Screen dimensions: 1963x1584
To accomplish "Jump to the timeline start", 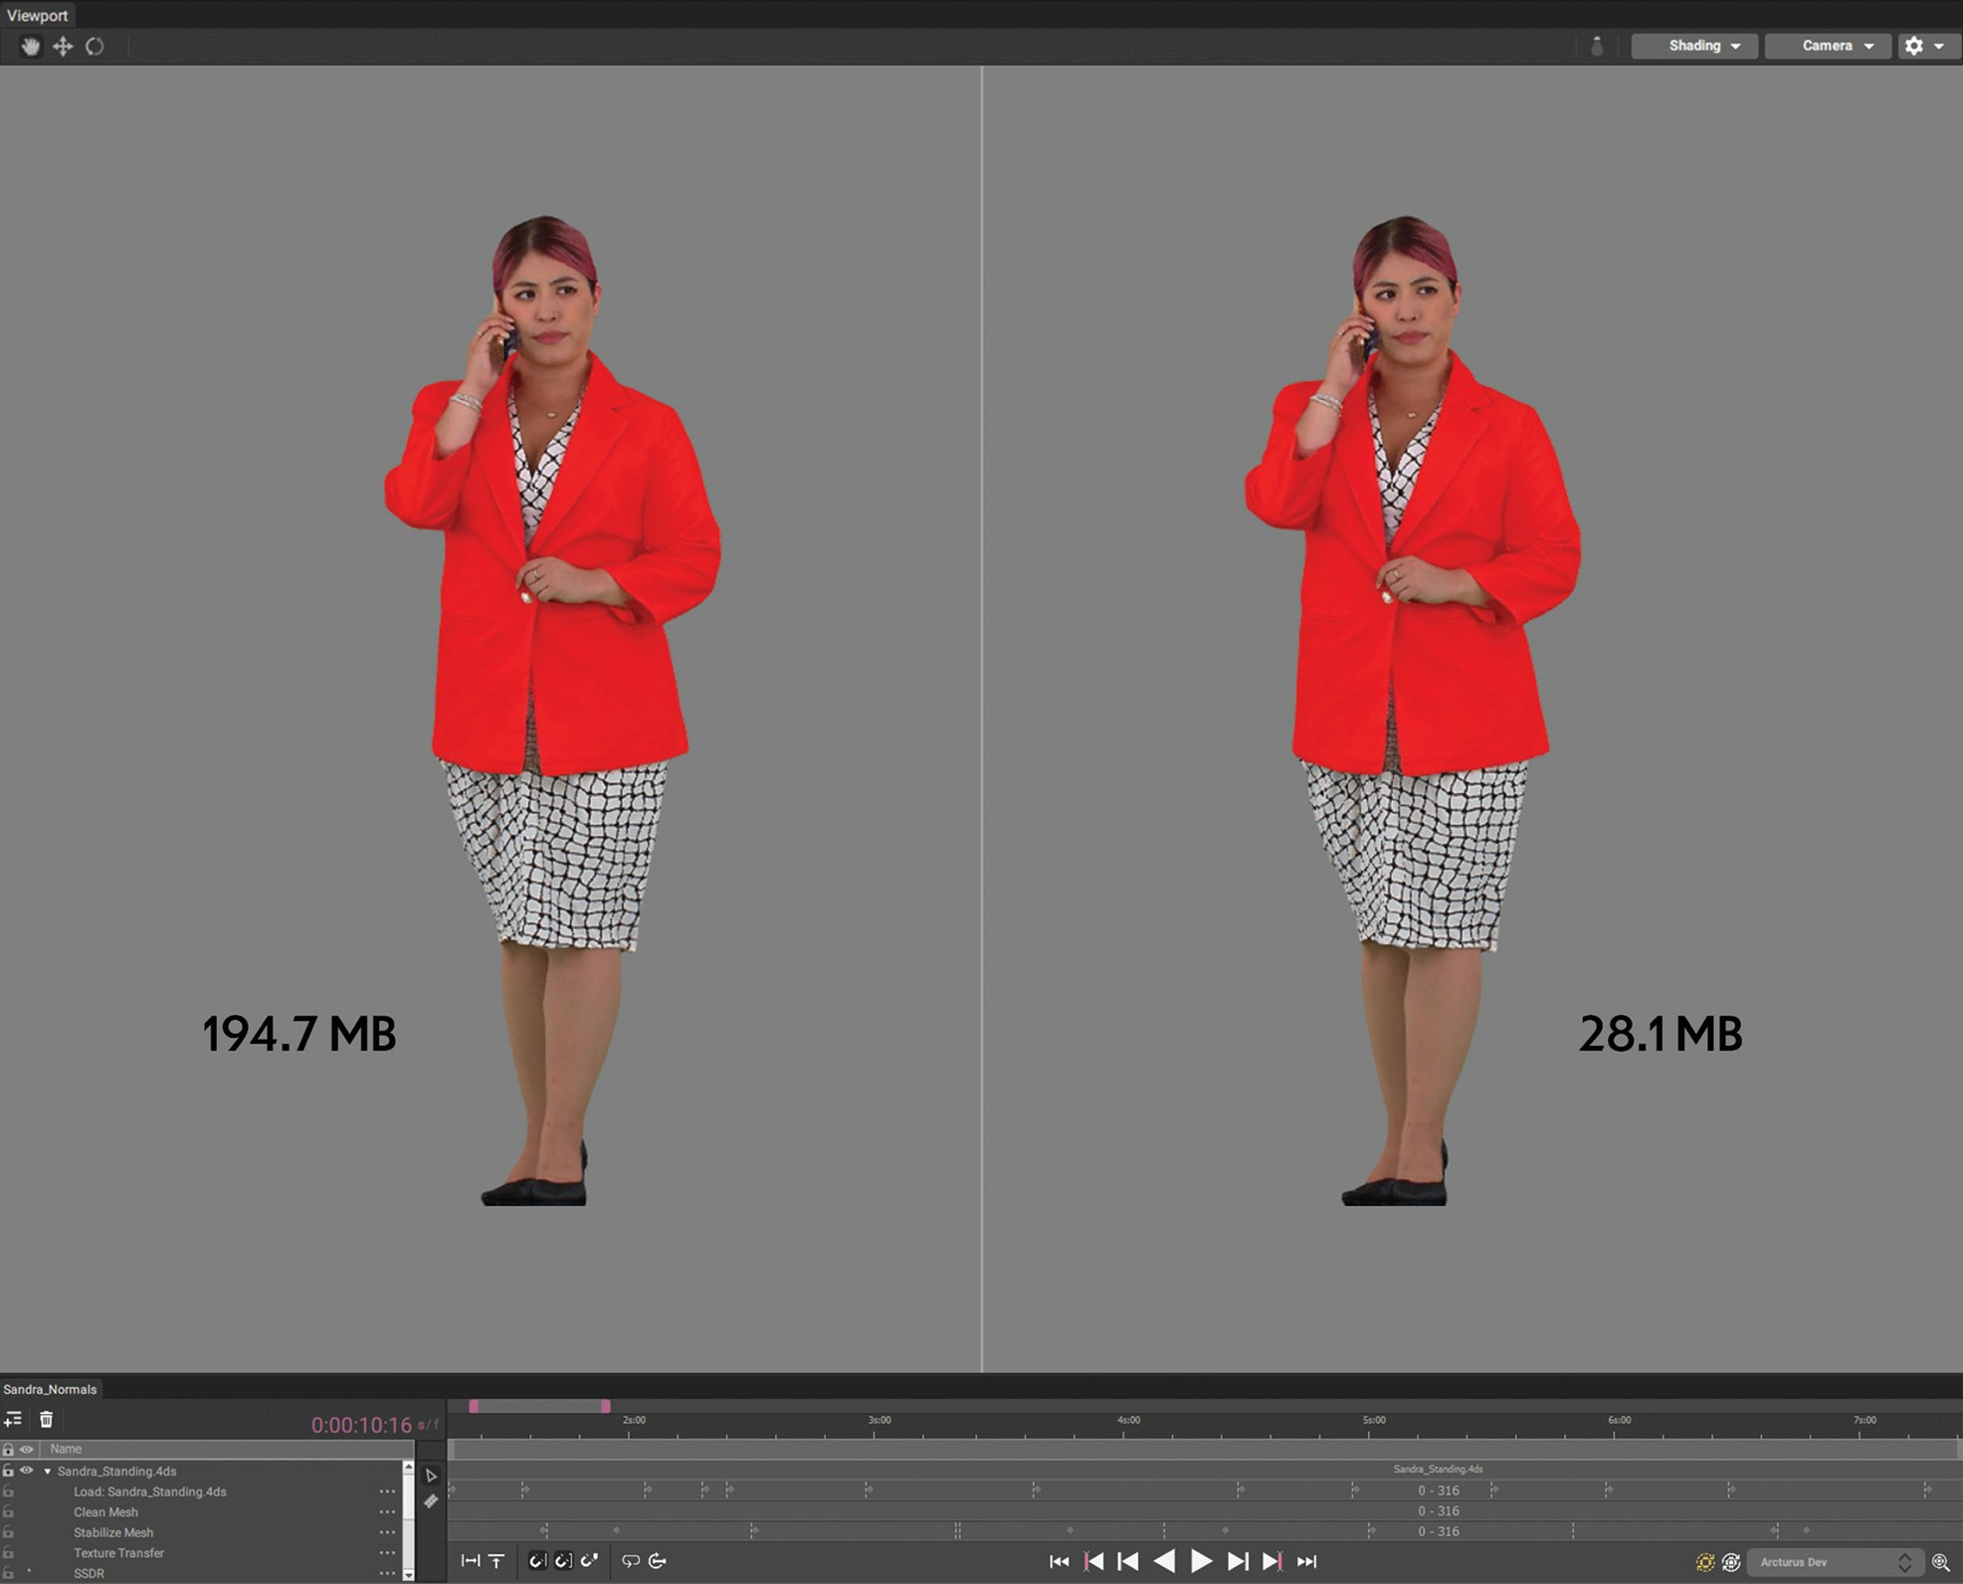I will click(1060, 1562).
